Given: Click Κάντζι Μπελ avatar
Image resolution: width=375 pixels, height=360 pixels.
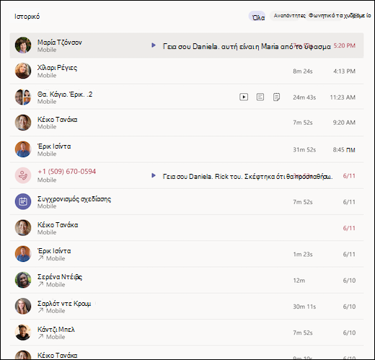Looking at the screenshot, I should 23,333.
